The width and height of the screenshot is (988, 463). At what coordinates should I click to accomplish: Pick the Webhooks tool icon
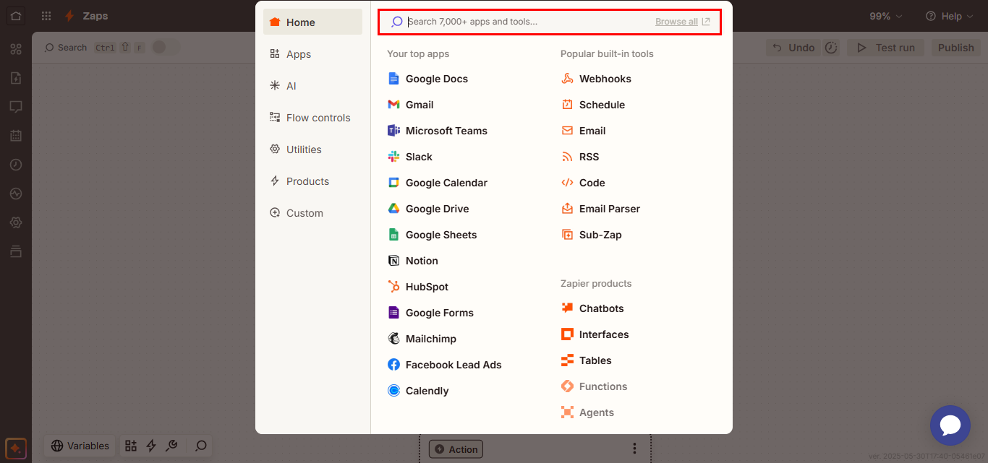567,79
